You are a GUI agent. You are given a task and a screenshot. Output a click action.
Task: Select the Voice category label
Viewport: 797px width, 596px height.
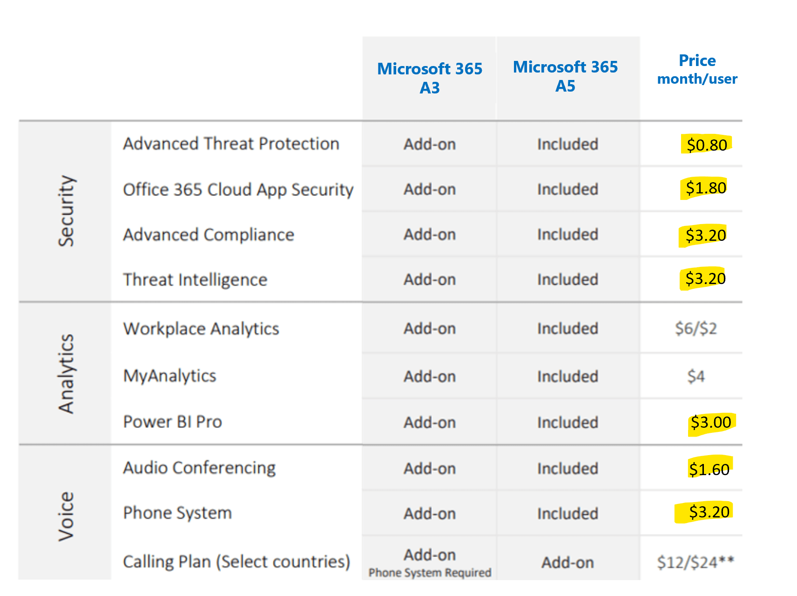pyautogui.click(x=66, y=517)
